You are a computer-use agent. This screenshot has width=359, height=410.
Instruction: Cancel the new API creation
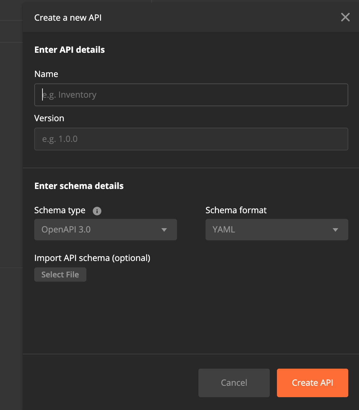coord(234,383)
